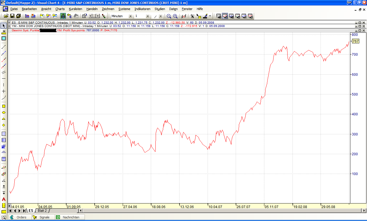Switch to workspace screen 3 icon
This screenshot has width=367, height=221.
(x=231, y=16)
